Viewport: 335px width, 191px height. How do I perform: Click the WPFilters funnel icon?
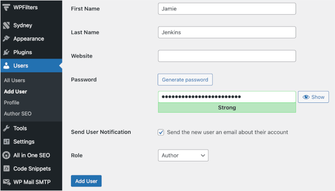[x=6, y=7]
